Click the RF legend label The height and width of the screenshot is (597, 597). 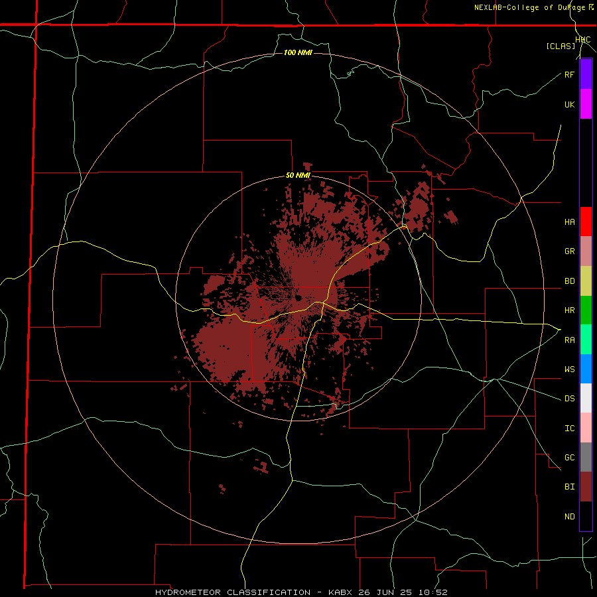coord(569,74)
